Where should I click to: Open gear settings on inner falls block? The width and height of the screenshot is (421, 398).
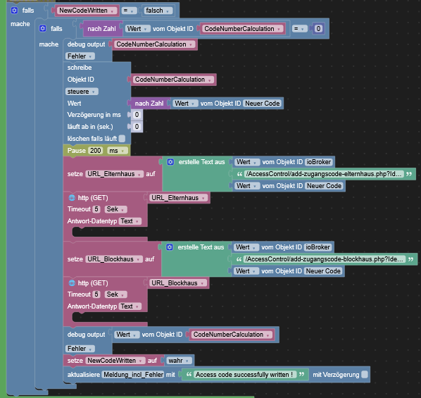(42, 28)
